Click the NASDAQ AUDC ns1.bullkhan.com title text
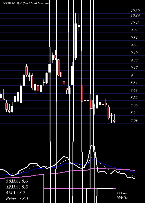Screen dimensions: 145x203 point(26,3)
